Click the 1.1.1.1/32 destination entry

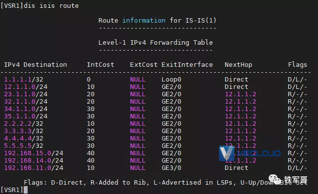click(x=24, y=80)
